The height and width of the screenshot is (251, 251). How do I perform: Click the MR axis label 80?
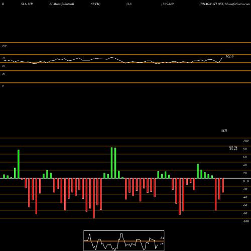click(245, 149)
